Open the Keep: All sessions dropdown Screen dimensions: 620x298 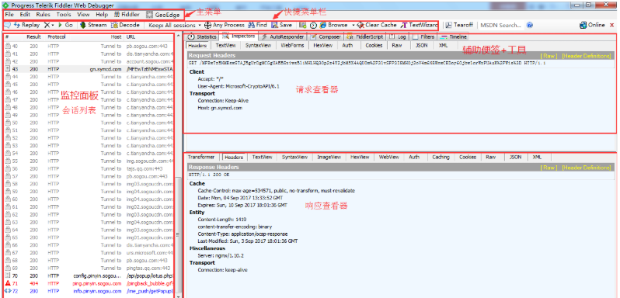click(175, 25)
